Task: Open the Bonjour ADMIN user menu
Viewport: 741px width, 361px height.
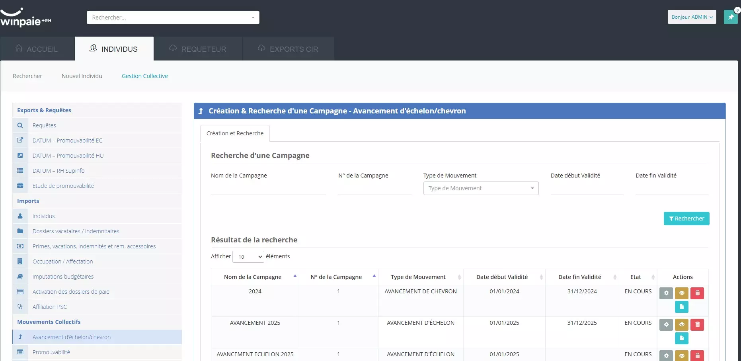Action: [x=692, y=17]
